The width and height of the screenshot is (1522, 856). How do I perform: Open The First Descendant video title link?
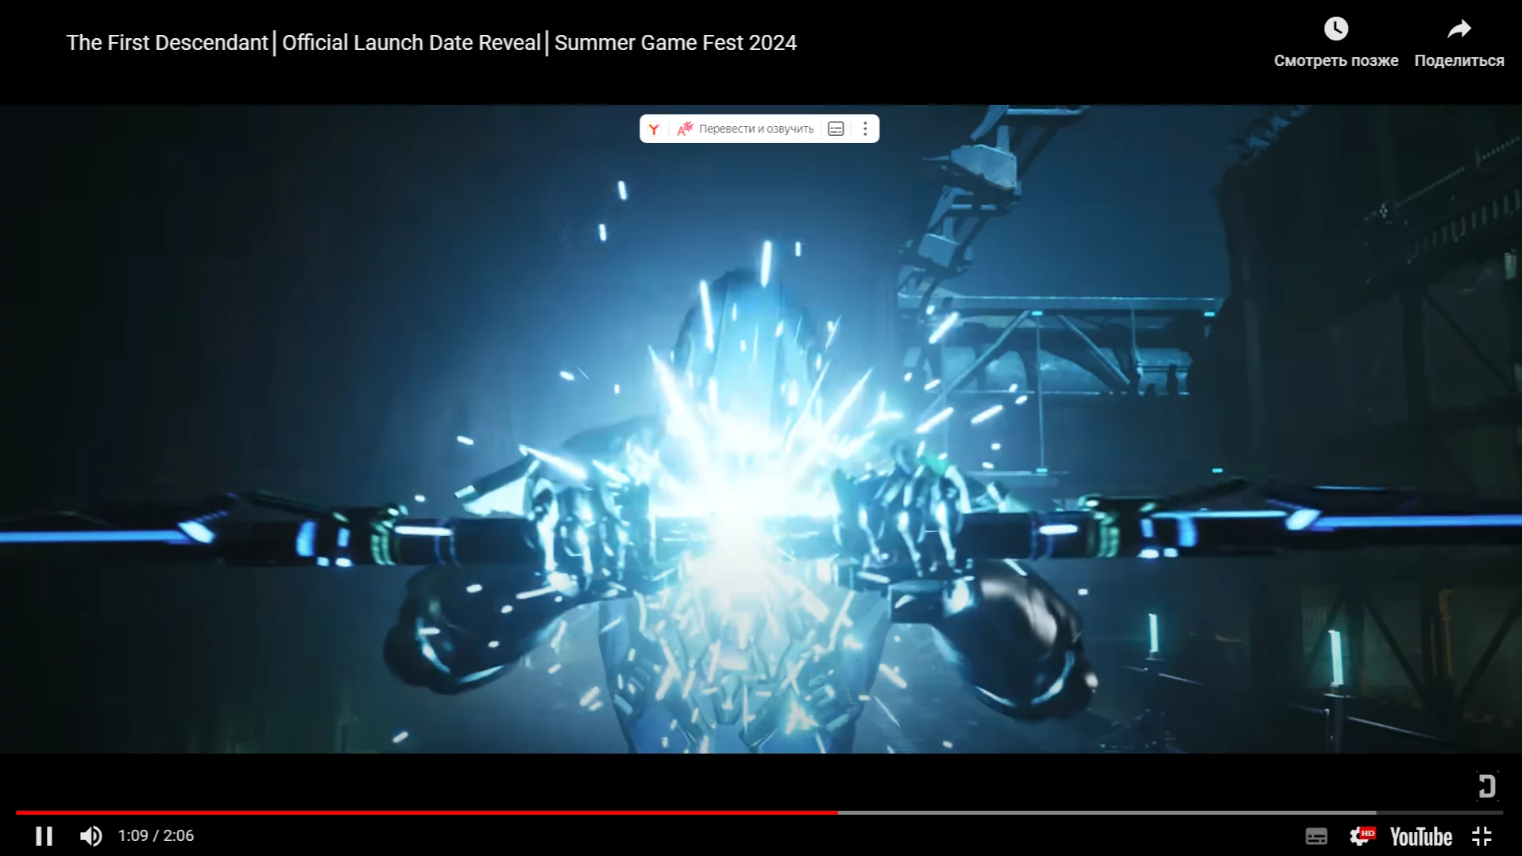[431, 43]
